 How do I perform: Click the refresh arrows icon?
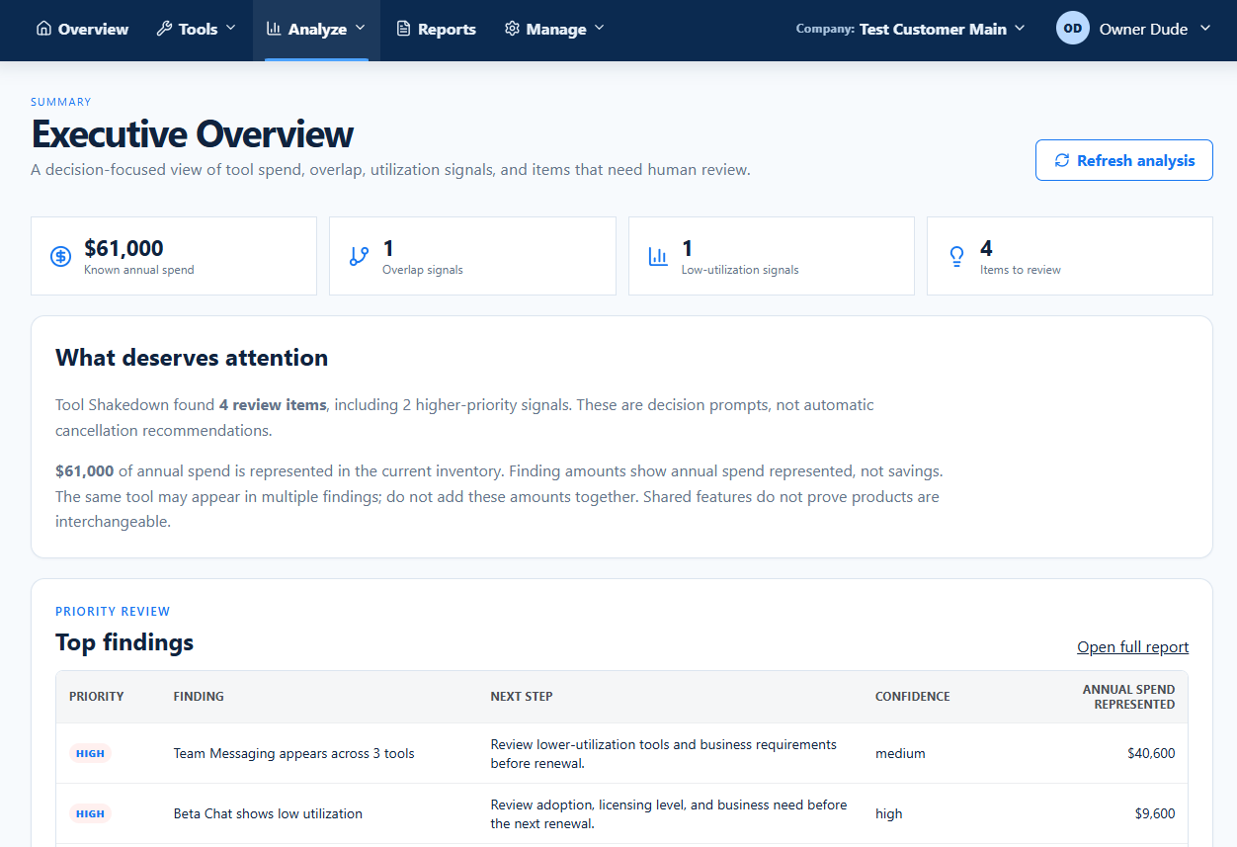(x=1062, y=160)
